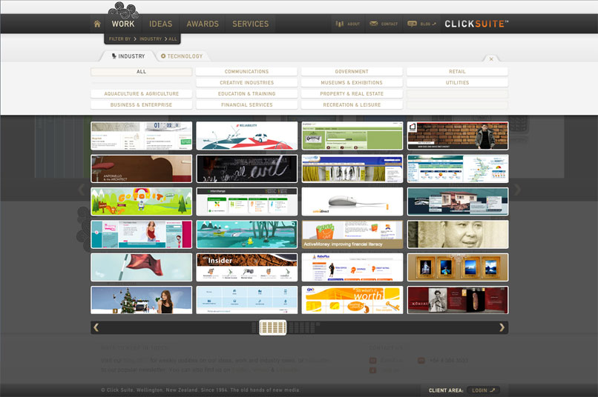Close the filter panel with X
598x397 pixels.
click(x=491, y=59)
